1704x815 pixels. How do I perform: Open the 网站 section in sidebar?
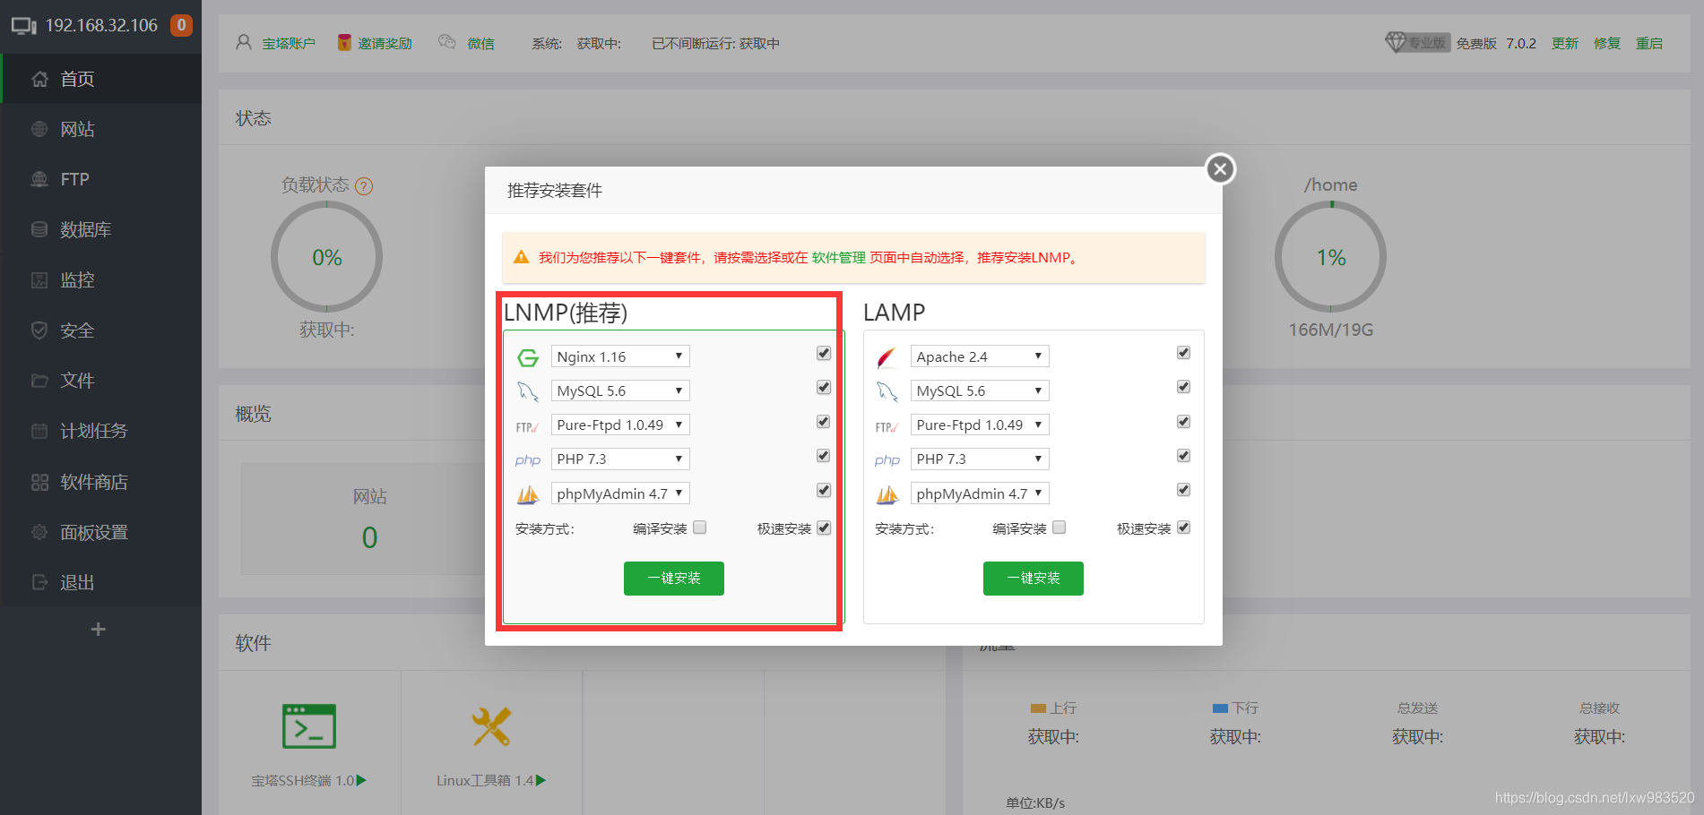tap(76, 128)
